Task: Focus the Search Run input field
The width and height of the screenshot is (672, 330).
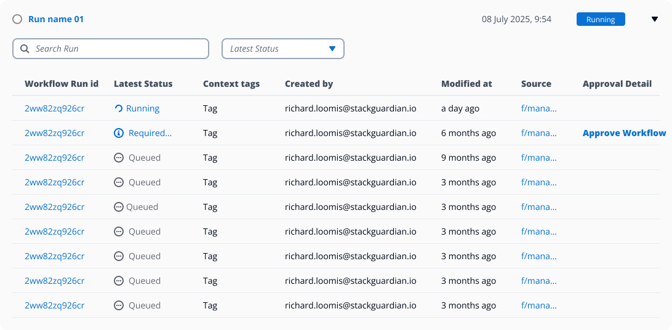Action: [x=117, y=49]
